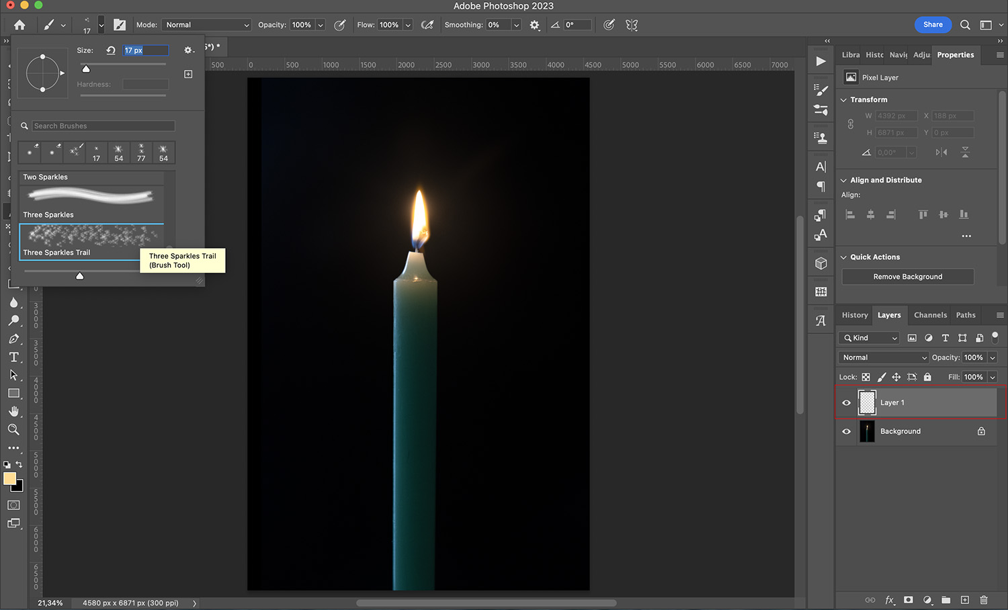Switch to the Paths tab

[x=966, y=315]
